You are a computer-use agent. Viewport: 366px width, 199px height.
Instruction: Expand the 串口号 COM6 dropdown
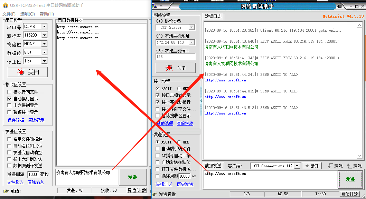[x=44, y=27]
